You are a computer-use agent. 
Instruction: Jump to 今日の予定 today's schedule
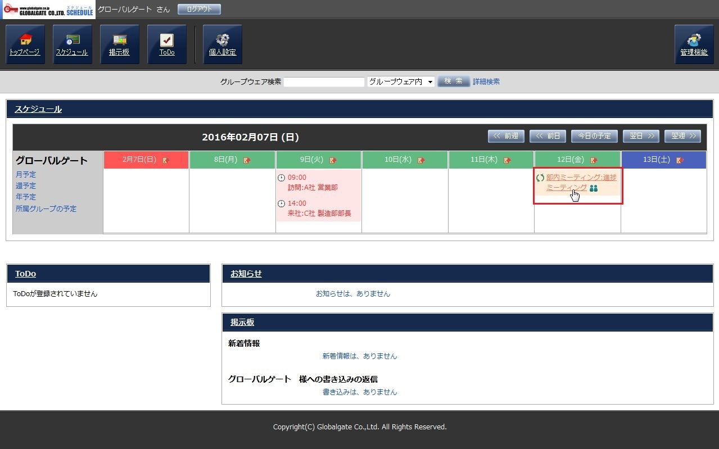594,136
